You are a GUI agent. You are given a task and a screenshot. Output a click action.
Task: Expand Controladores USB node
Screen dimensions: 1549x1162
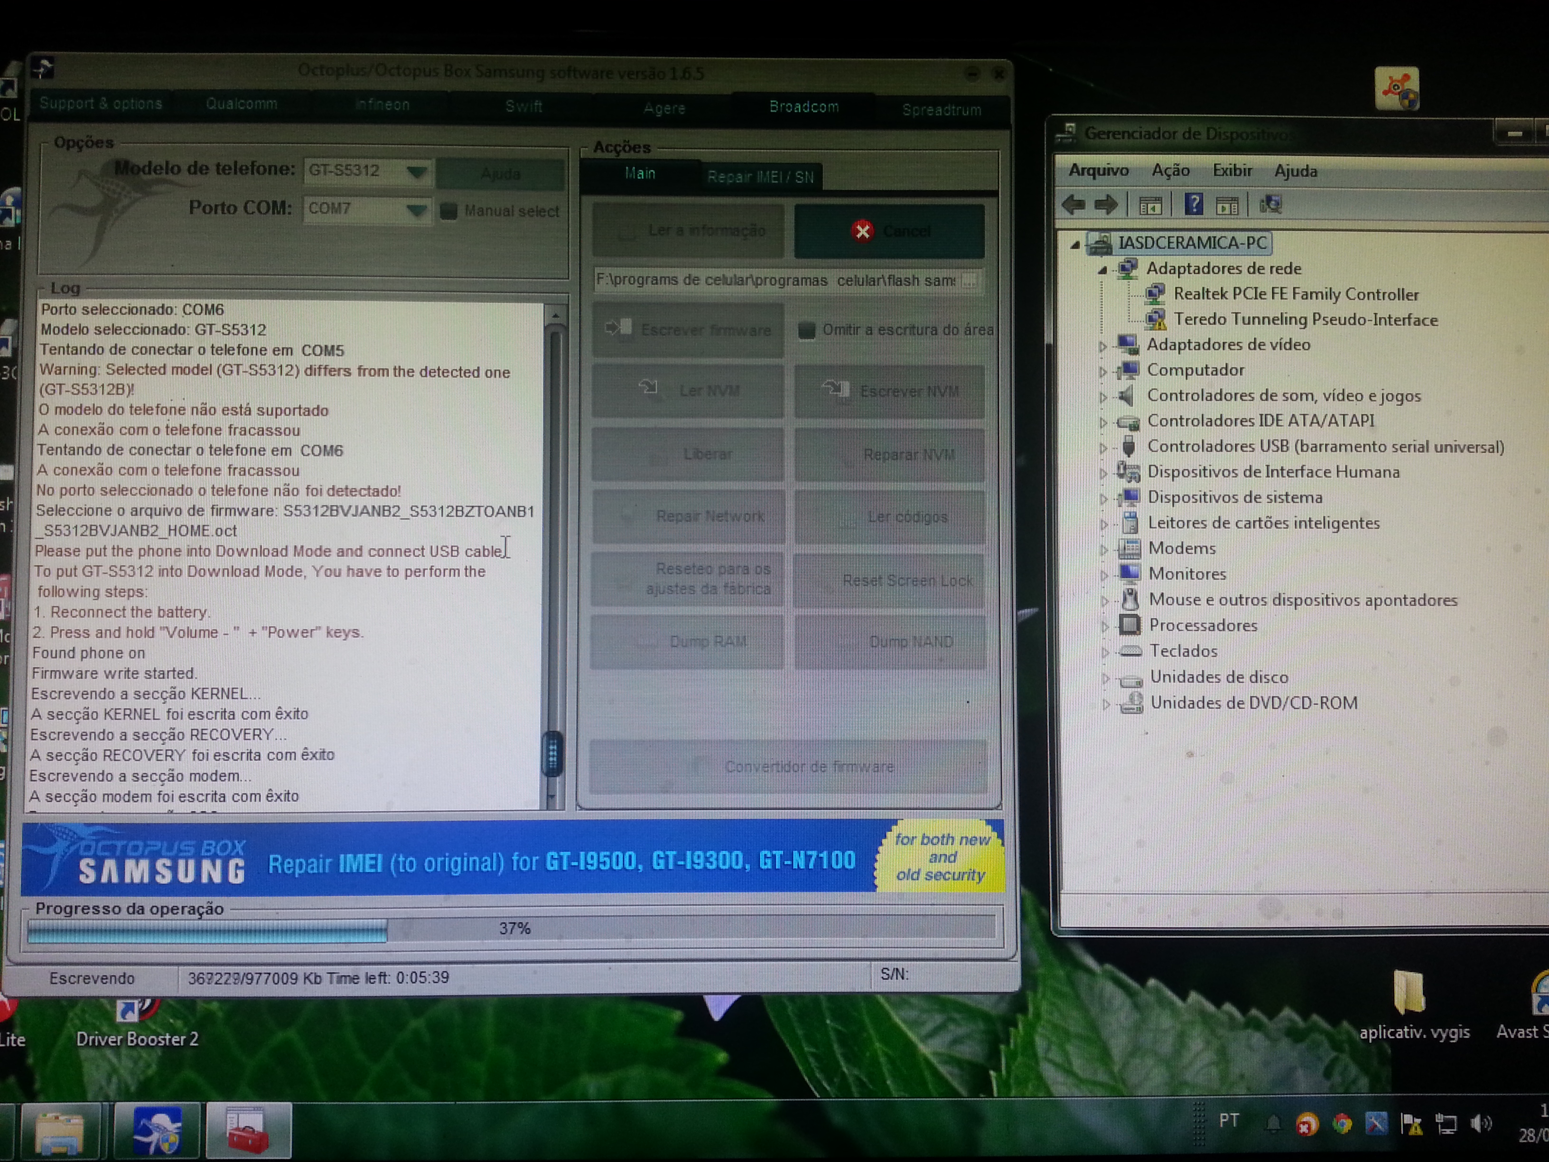point(1103,448)
